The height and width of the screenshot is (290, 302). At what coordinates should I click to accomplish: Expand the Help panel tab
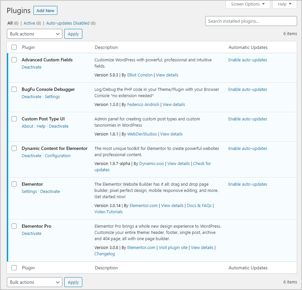[x=285, y=4]
